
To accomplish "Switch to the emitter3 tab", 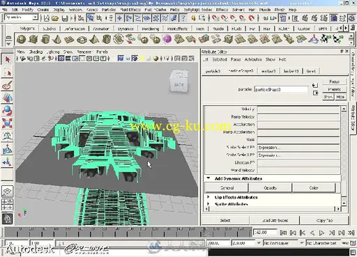I will tap(268, 71).
